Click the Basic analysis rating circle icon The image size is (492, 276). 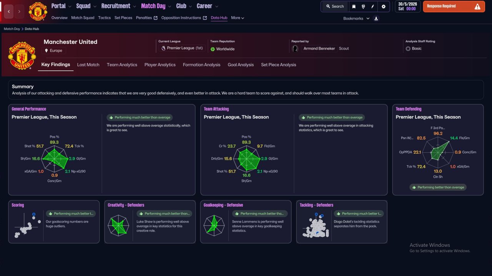pos(408,49)
